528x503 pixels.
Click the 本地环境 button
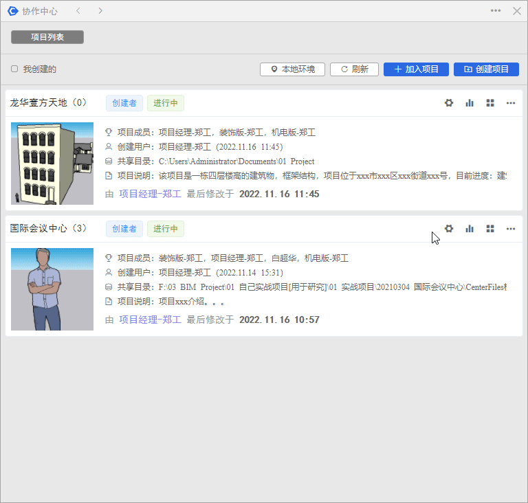click(x=292, y=69)
